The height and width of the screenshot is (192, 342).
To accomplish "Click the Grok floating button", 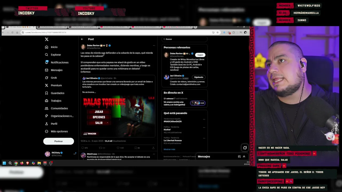I will tap(245, 148).
